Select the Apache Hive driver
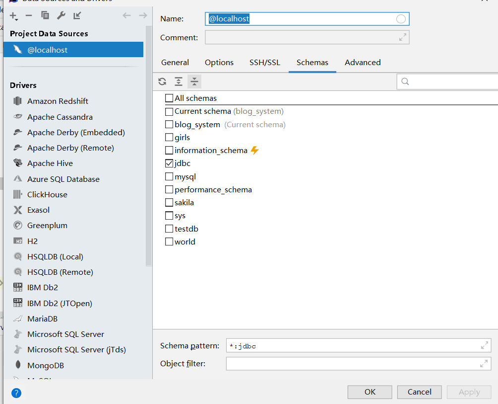The height and width of the screenshot is (404, 498). (50, 163)
